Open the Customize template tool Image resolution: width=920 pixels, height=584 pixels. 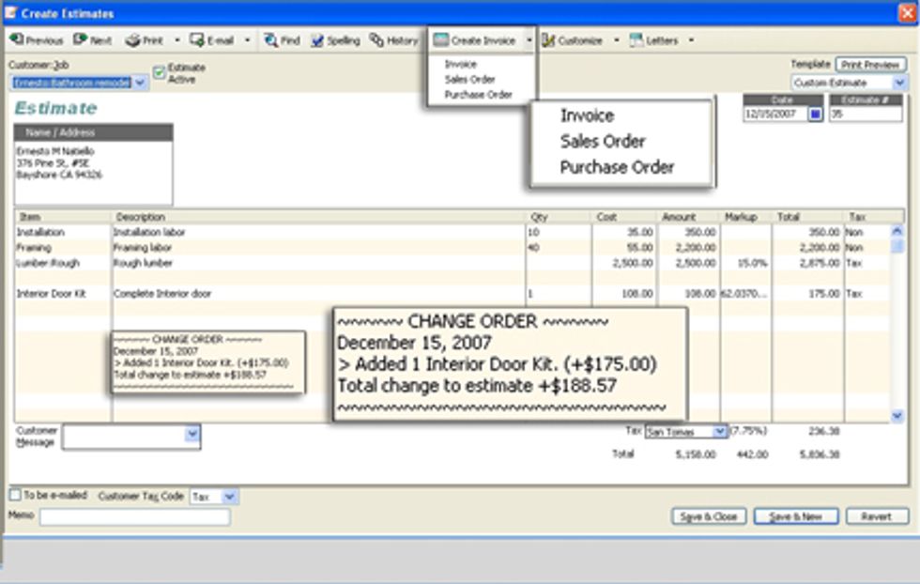click(x=572, y=40)
